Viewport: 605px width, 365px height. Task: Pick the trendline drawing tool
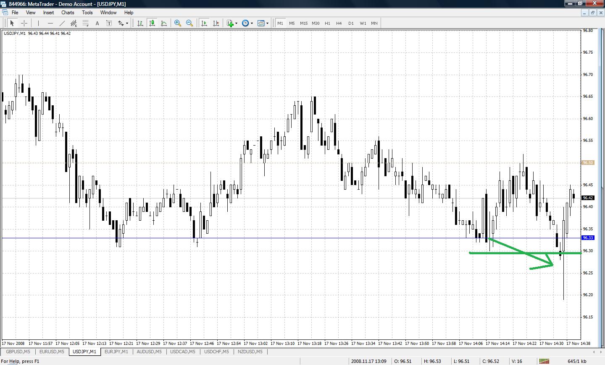(x=62, y=23)
